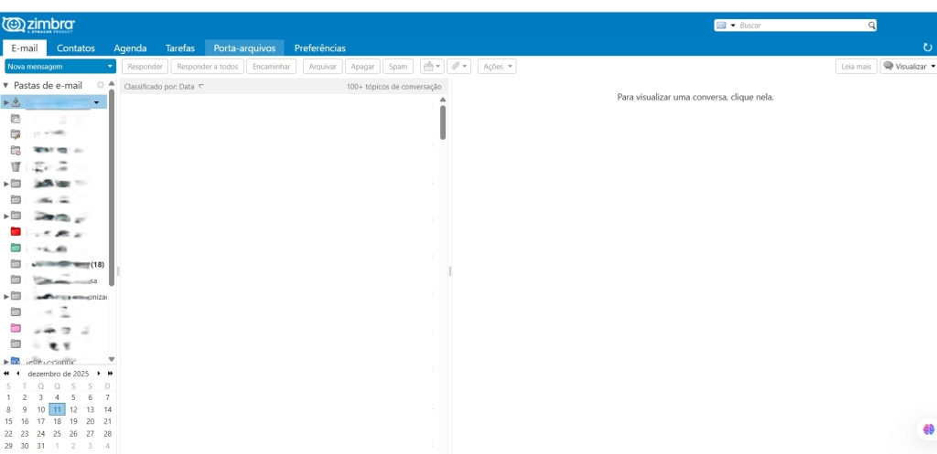Collapse the Pastas de e-mail section

click(6, 86)
